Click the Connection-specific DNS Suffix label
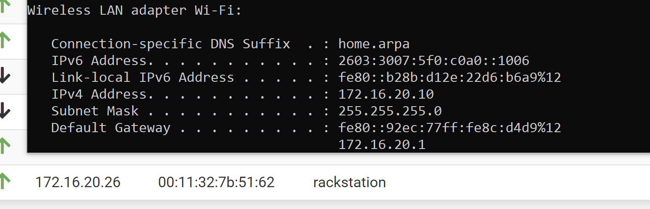This screenshot has width=650, height=209. coord(171,44)
